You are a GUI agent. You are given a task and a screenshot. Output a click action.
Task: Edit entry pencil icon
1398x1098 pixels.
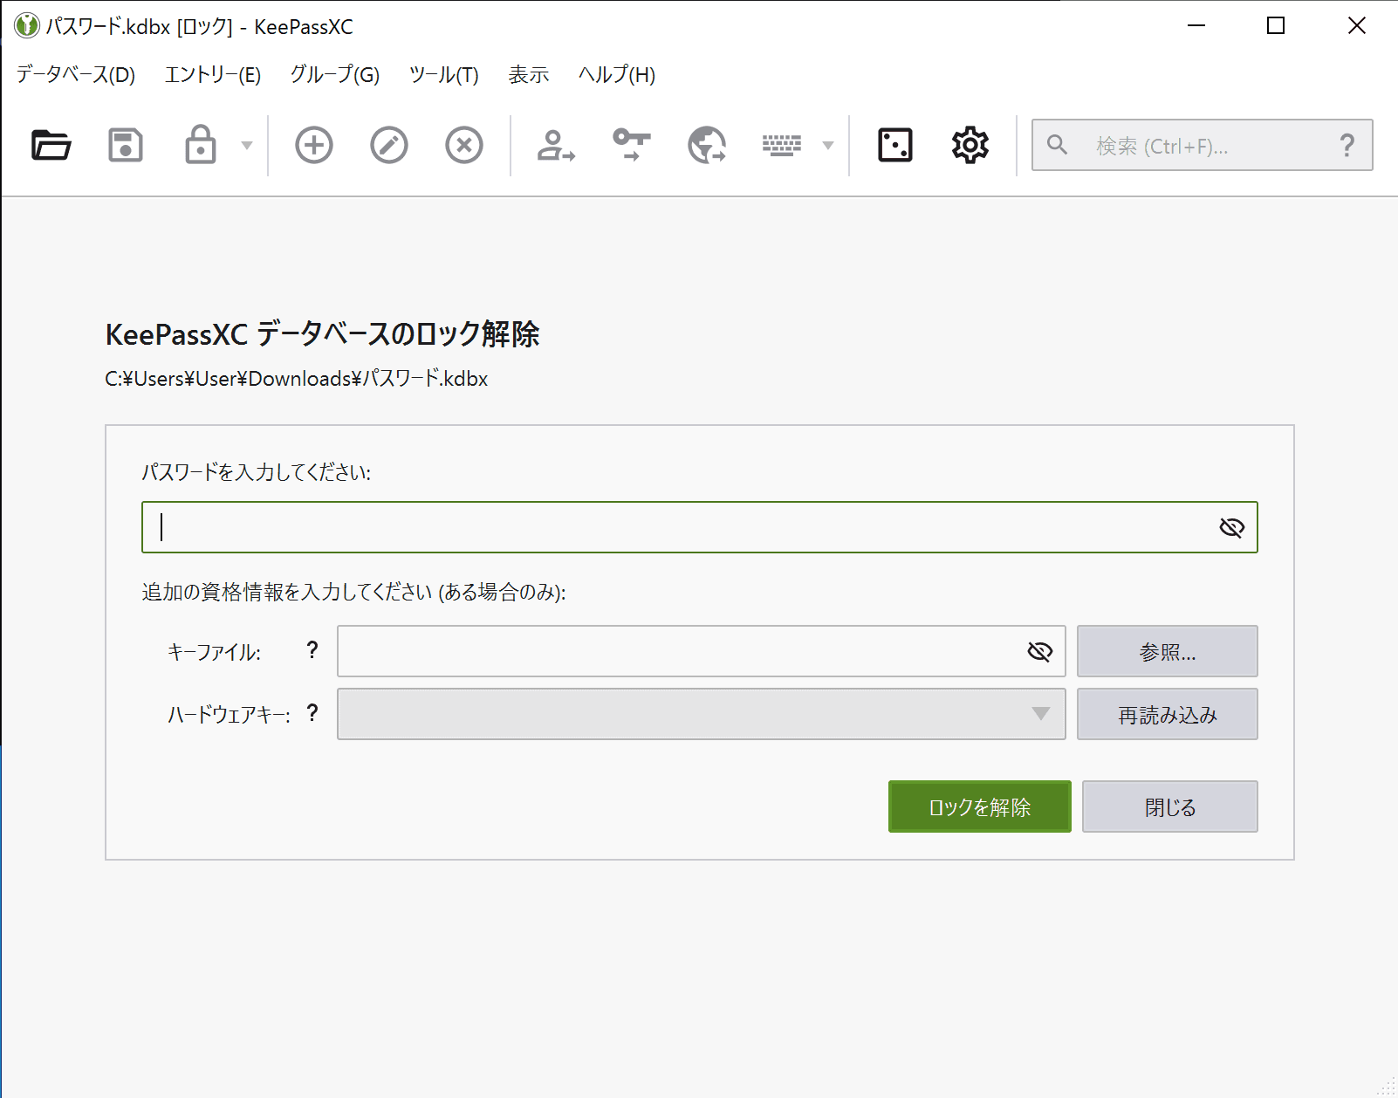pos(389,145)
